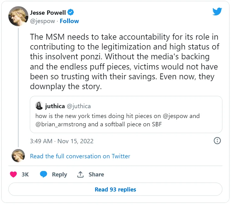This screenshot has width=231, height=205.
Task: Click Jesse Powell's large profile photo
Action: point(18,16)
